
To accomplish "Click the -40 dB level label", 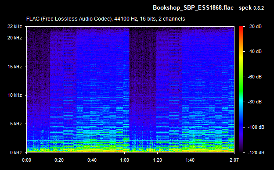I will pos(255,51).
